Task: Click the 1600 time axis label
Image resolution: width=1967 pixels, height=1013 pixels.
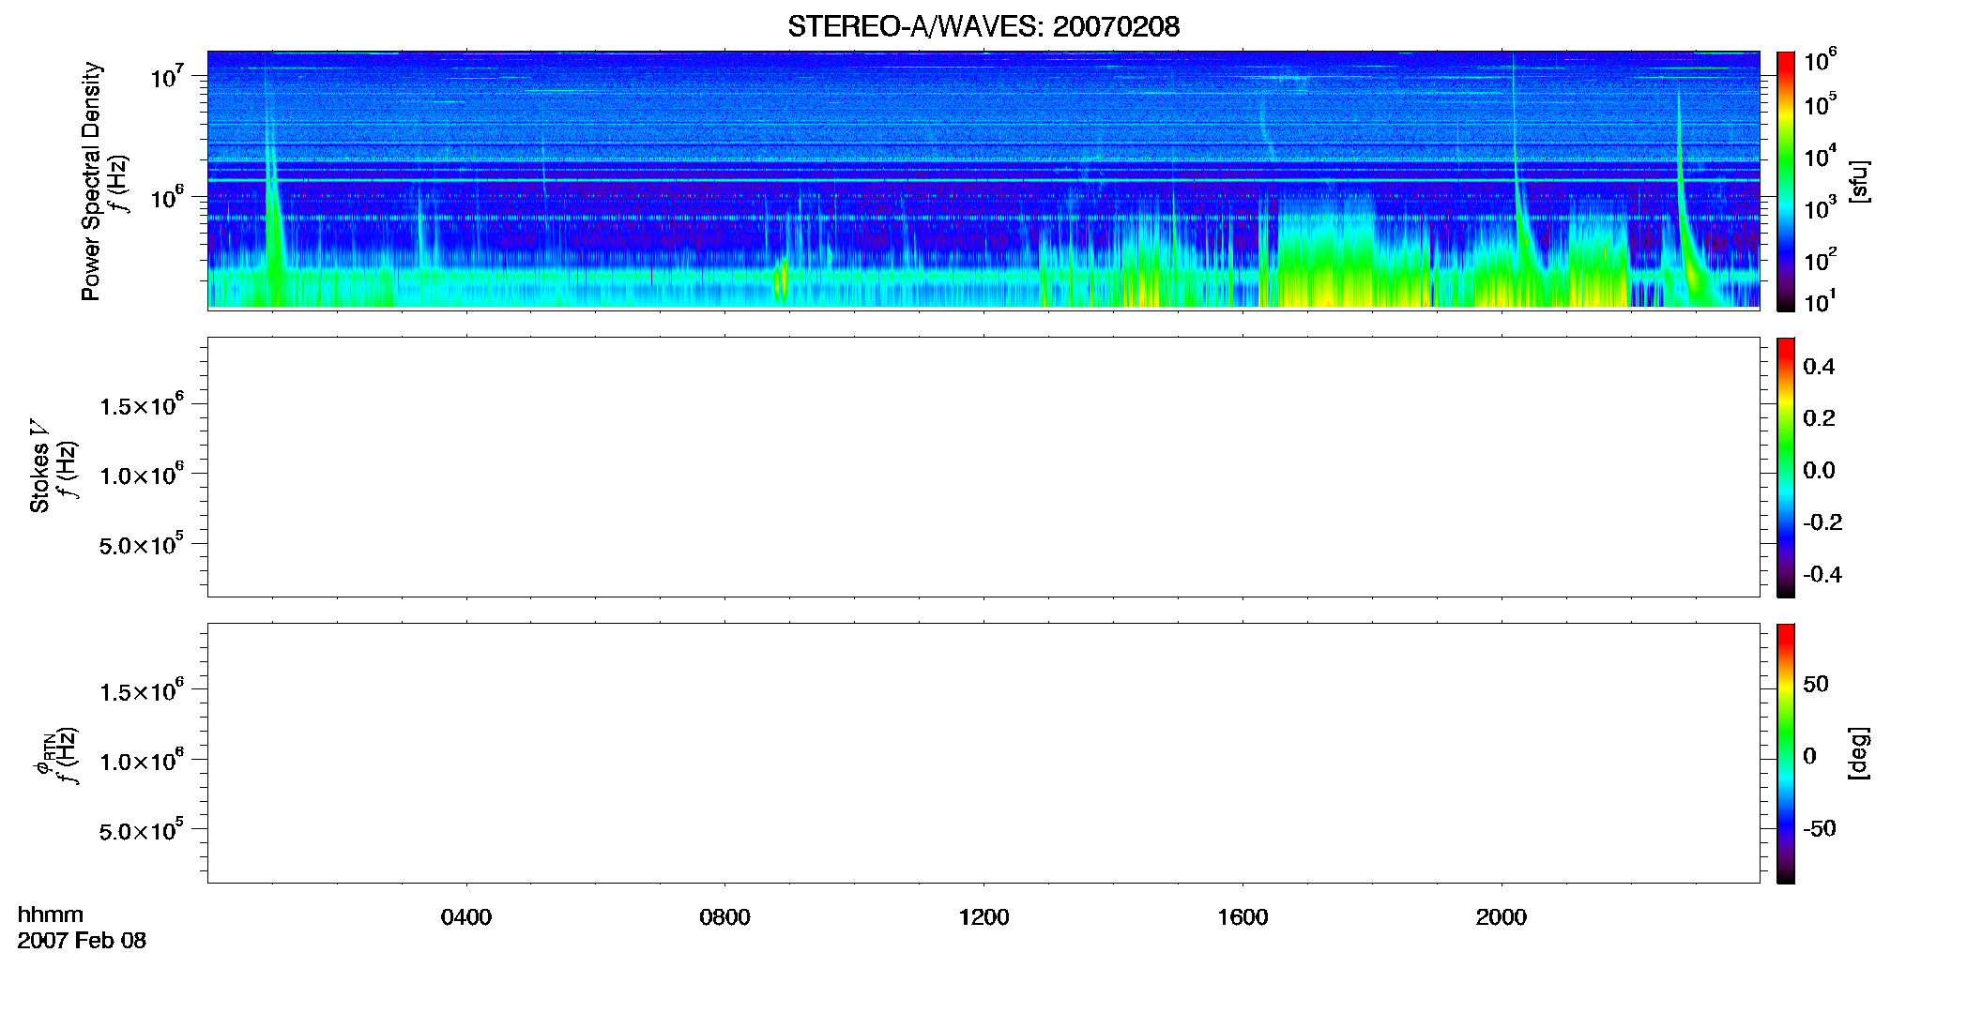Action: 1243,917
